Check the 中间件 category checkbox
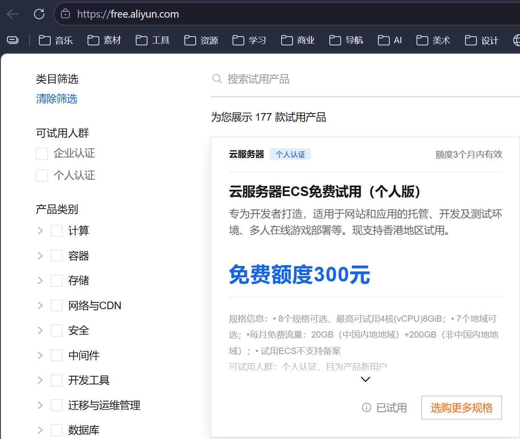520x439 pixels. pos(57,355)
